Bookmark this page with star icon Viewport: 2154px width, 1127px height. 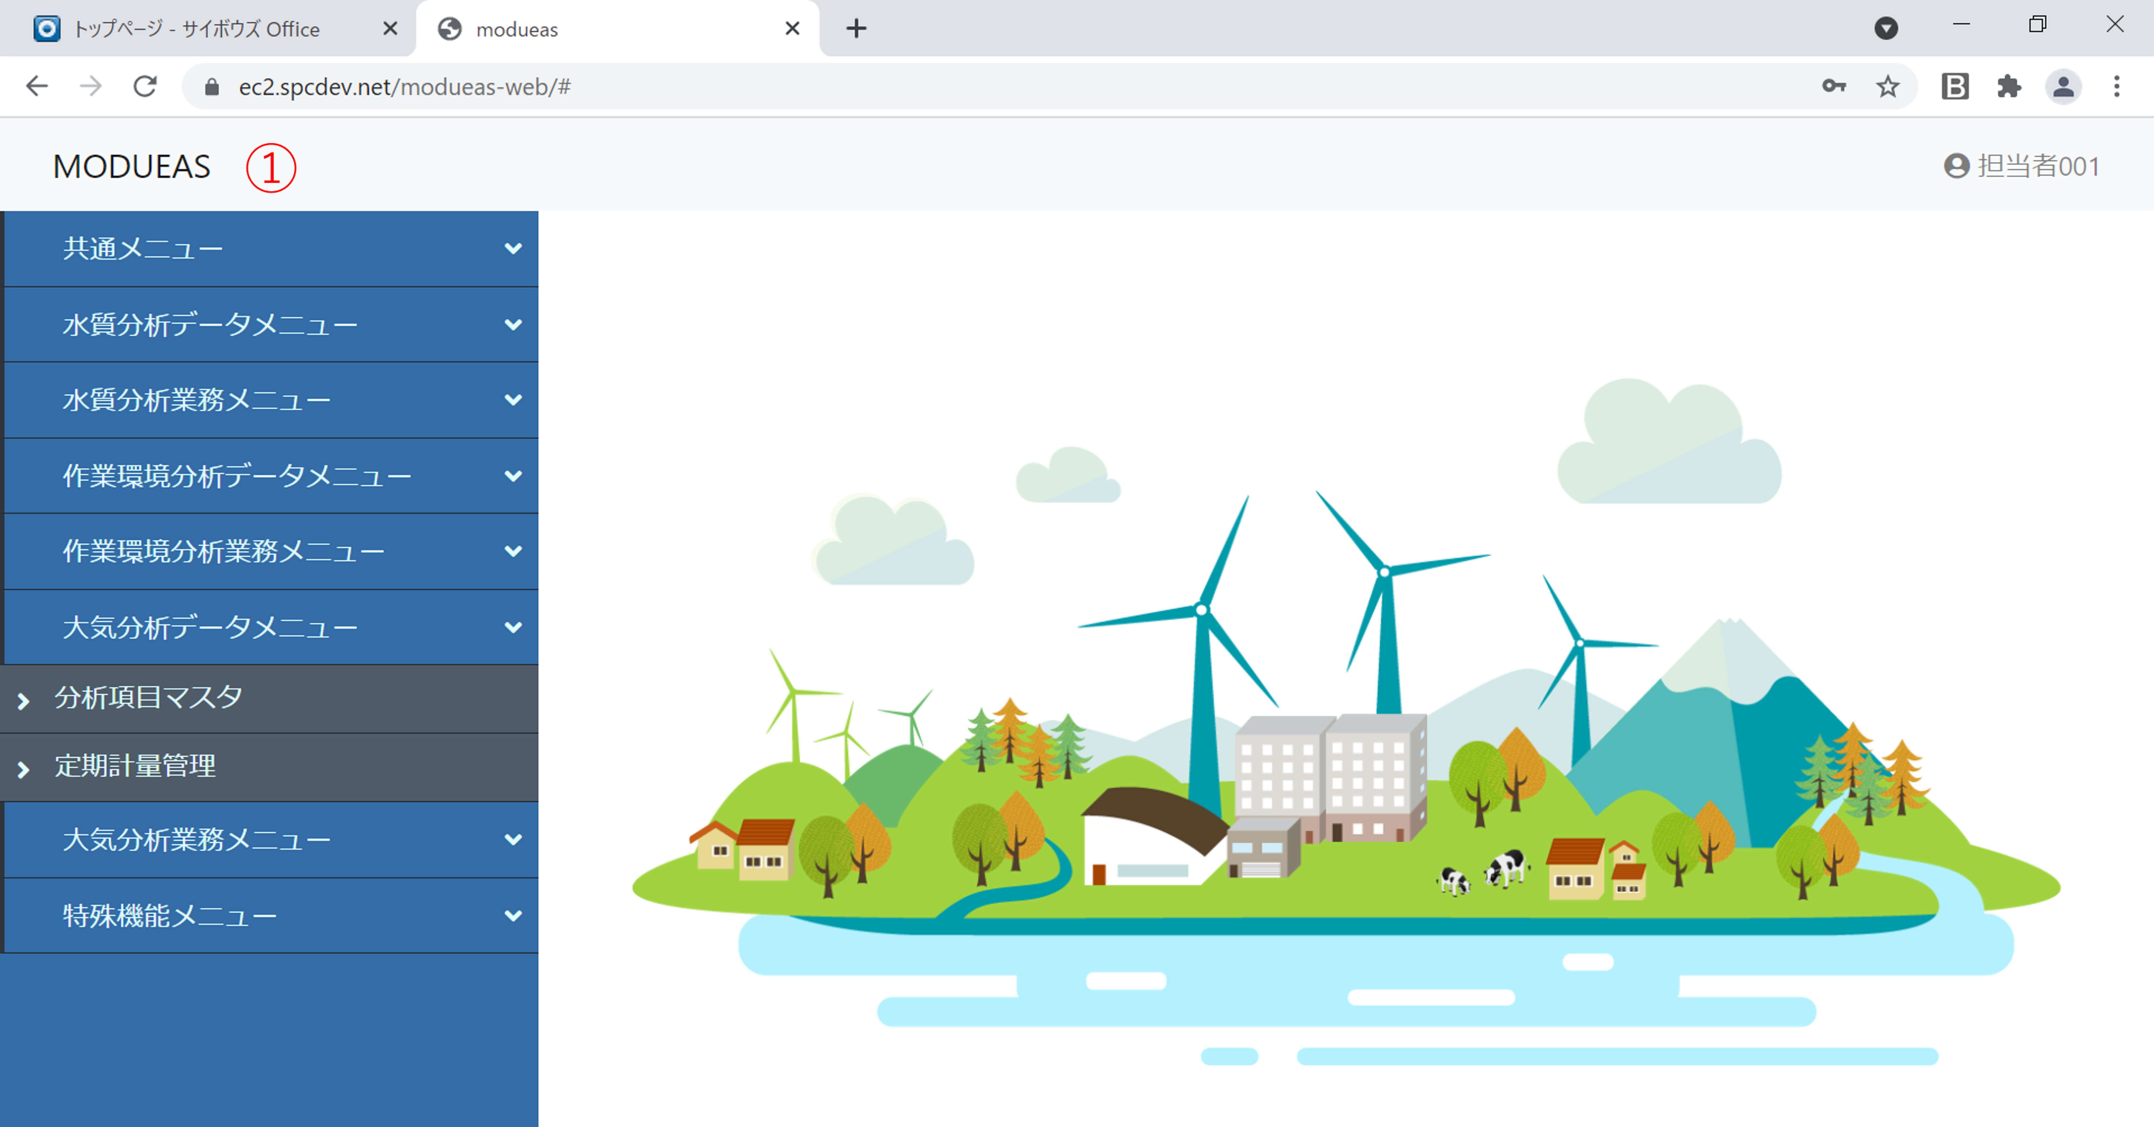[1888, 86]
